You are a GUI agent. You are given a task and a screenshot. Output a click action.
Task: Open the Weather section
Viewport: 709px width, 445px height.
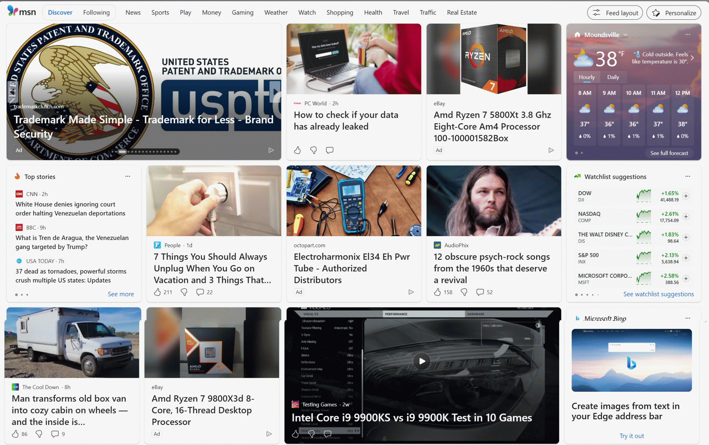click(276, 12)
